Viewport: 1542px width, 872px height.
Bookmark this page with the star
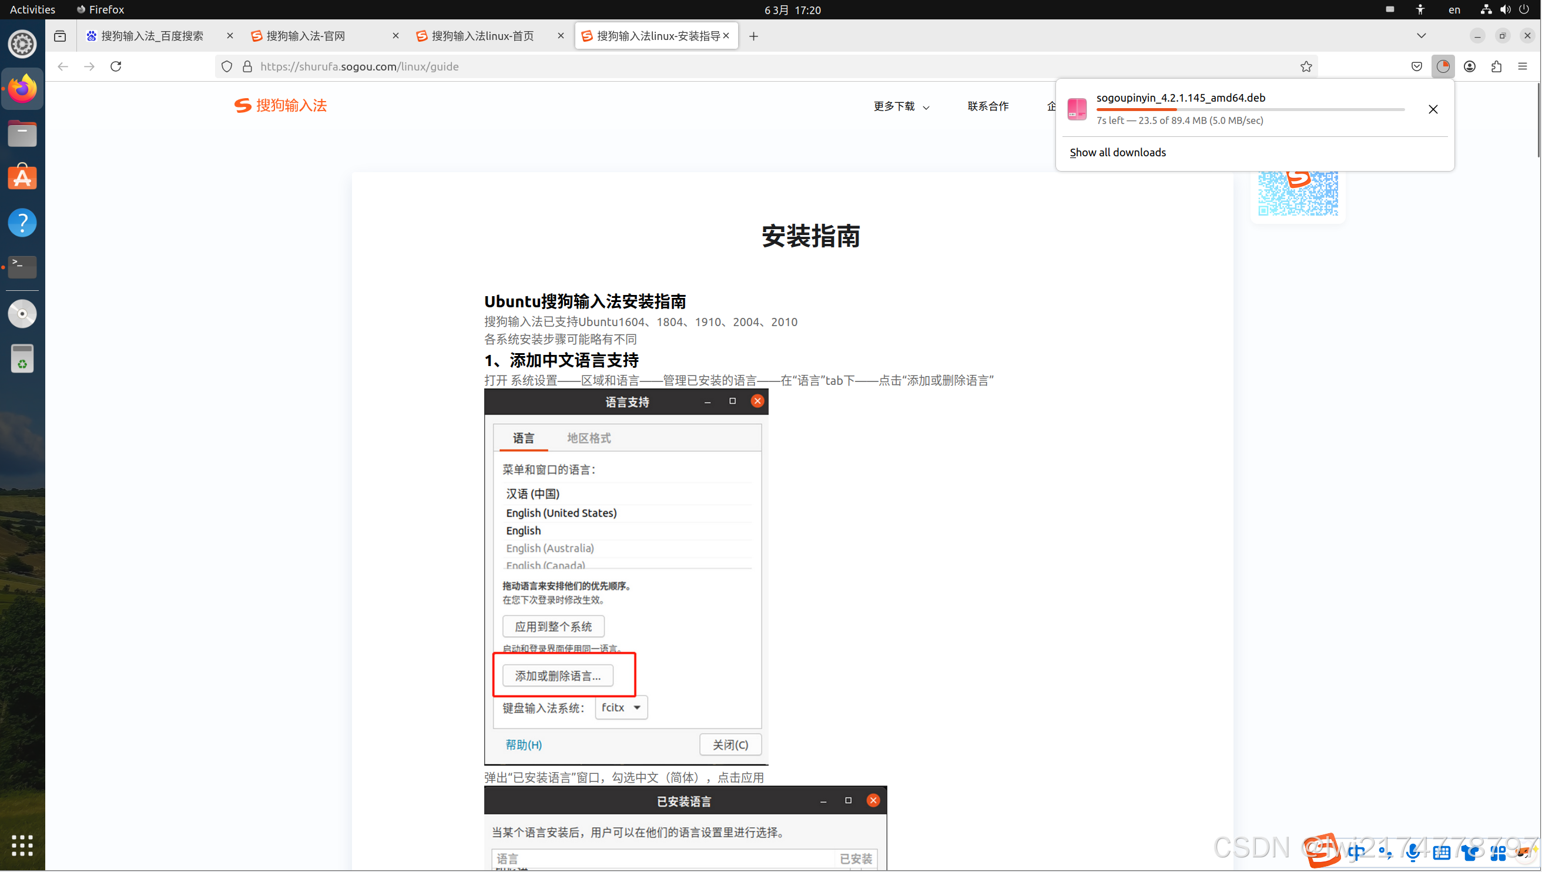(1306, 66)
